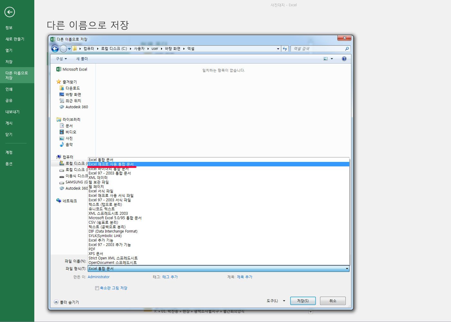This screenshot has width=451, height=322.
Task: Select Microsoft Excel in navigation pane
Action: point(72,69)
